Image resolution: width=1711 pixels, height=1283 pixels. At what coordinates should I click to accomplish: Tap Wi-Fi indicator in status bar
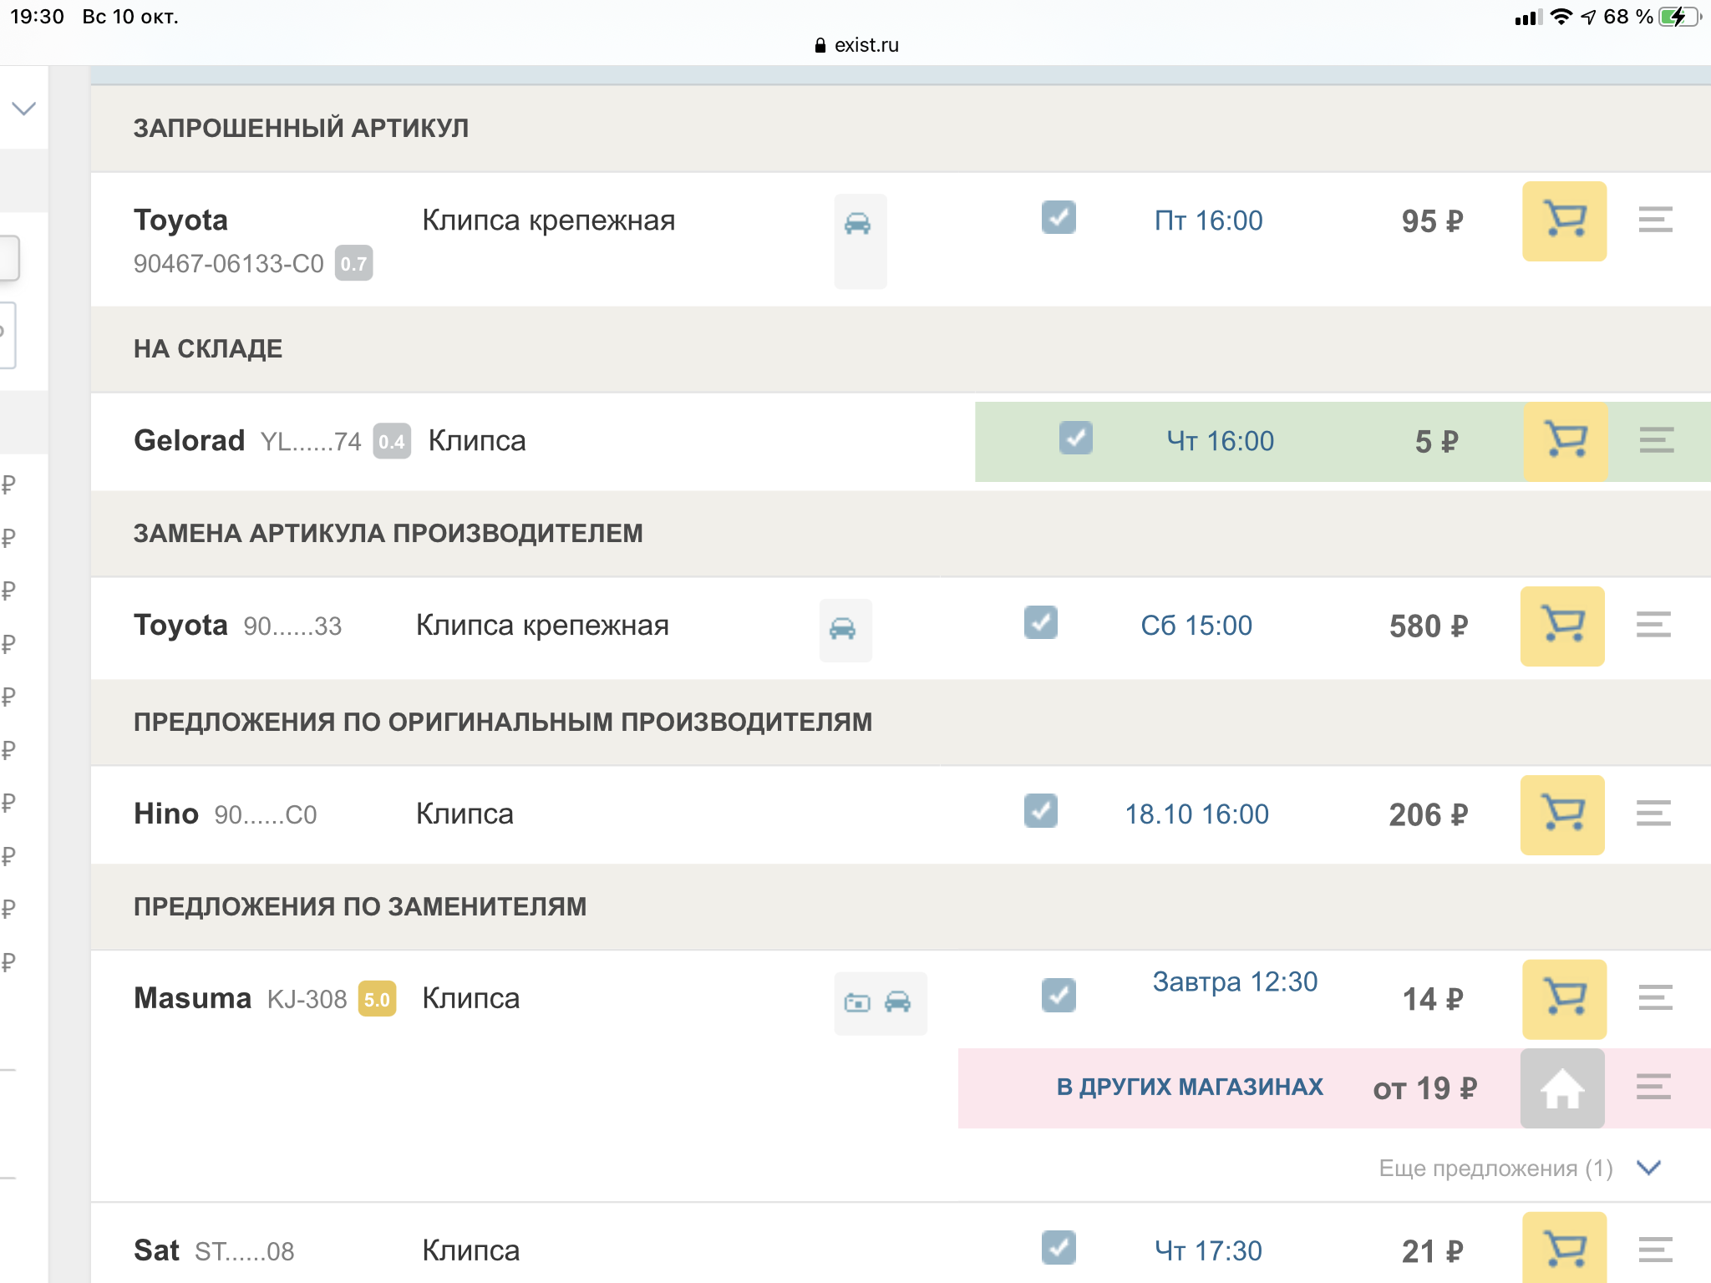click(1561, 17)
